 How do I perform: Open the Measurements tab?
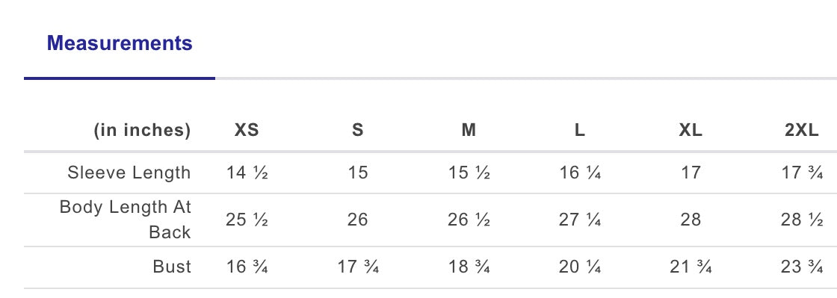point(120,43)
